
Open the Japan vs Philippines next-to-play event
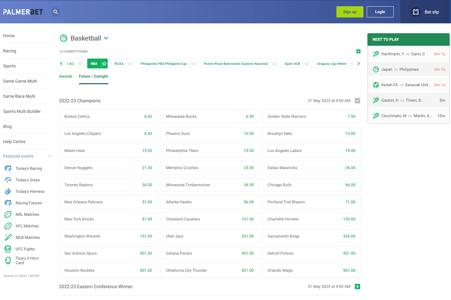coord(408,69)
